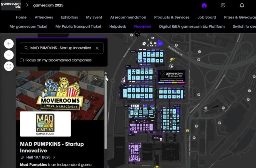Click the location pin beside Hall 10.1 B026

pos(22,157)
